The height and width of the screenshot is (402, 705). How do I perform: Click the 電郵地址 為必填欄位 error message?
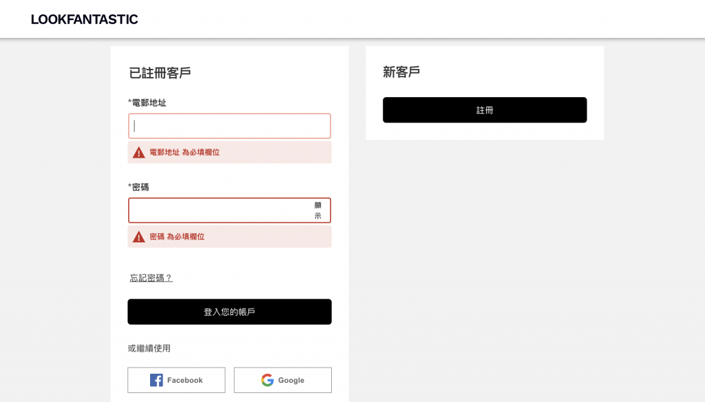tap(185, 152)
